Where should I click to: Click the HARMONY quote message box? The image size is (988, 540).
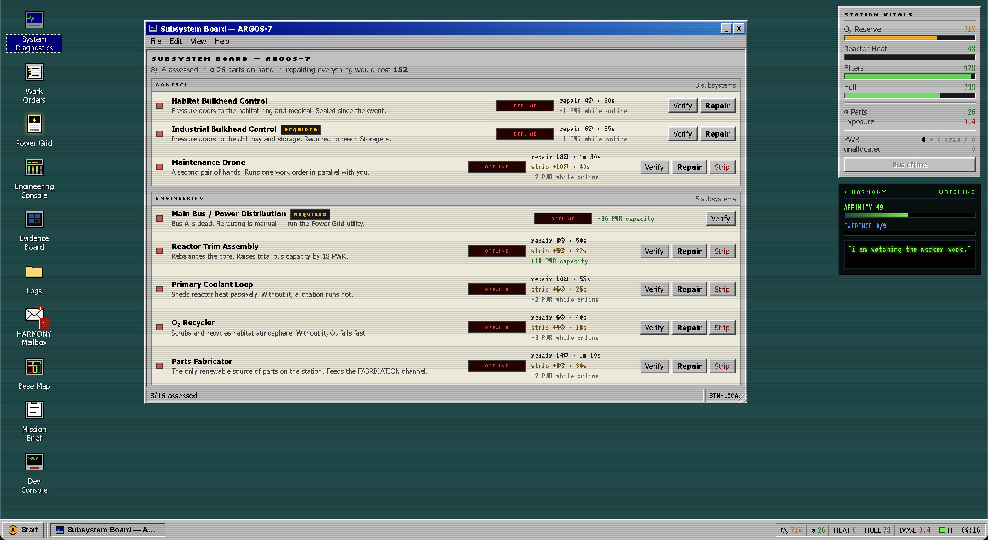point(909,255)
